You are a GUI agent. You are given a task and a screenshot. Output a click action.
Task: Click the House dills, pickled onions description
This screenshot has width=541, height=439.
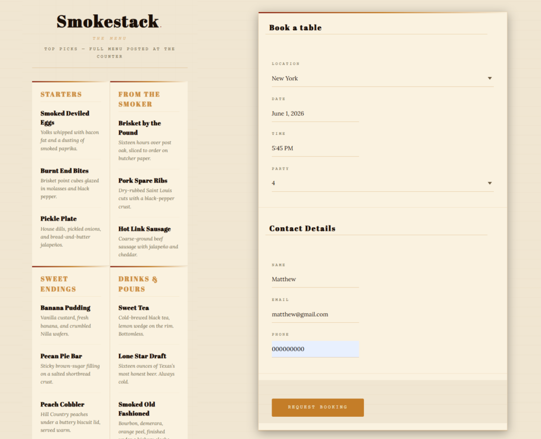click(x=71, y=237)
